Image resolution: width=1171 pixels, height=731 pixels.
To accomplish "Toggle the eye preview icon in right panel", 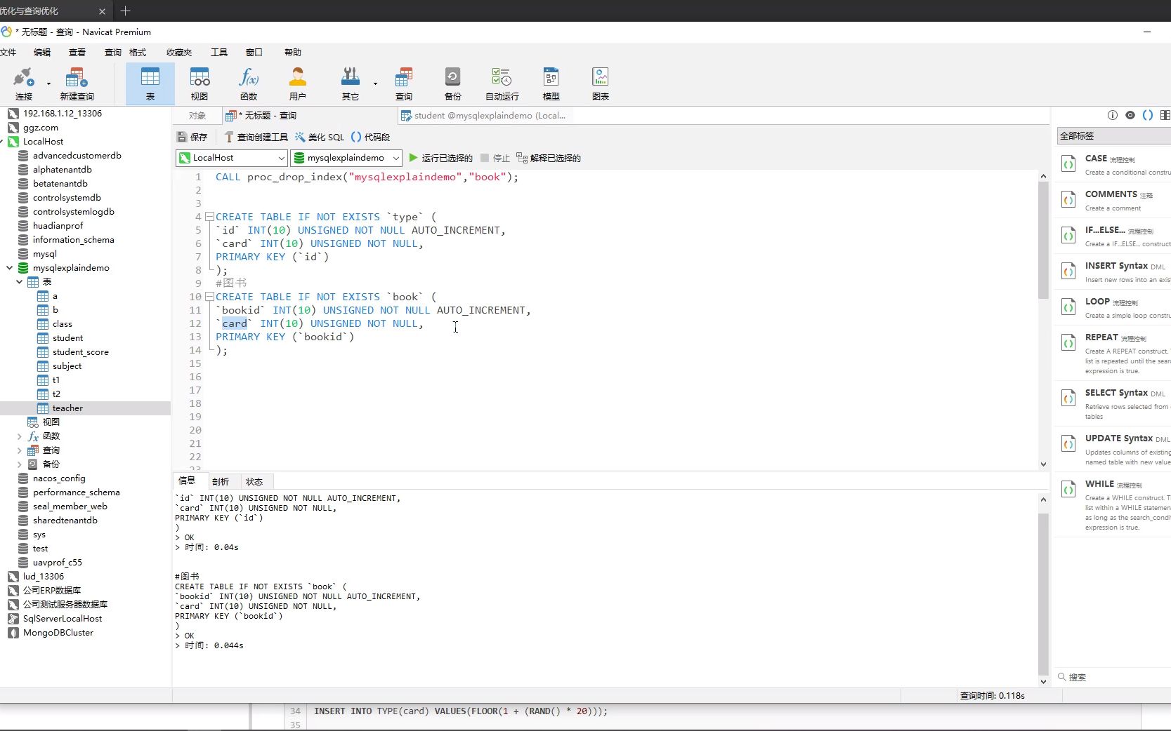I will 1130,115.
